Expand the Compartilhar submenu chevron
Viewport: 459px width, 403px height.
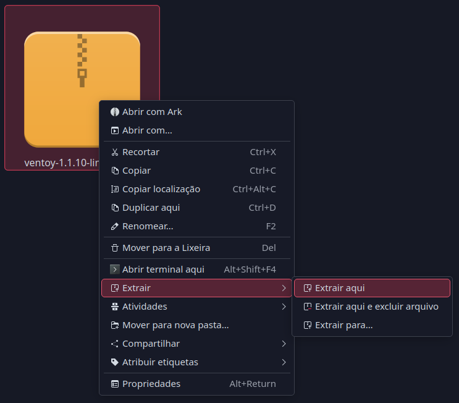click(284, 344)
